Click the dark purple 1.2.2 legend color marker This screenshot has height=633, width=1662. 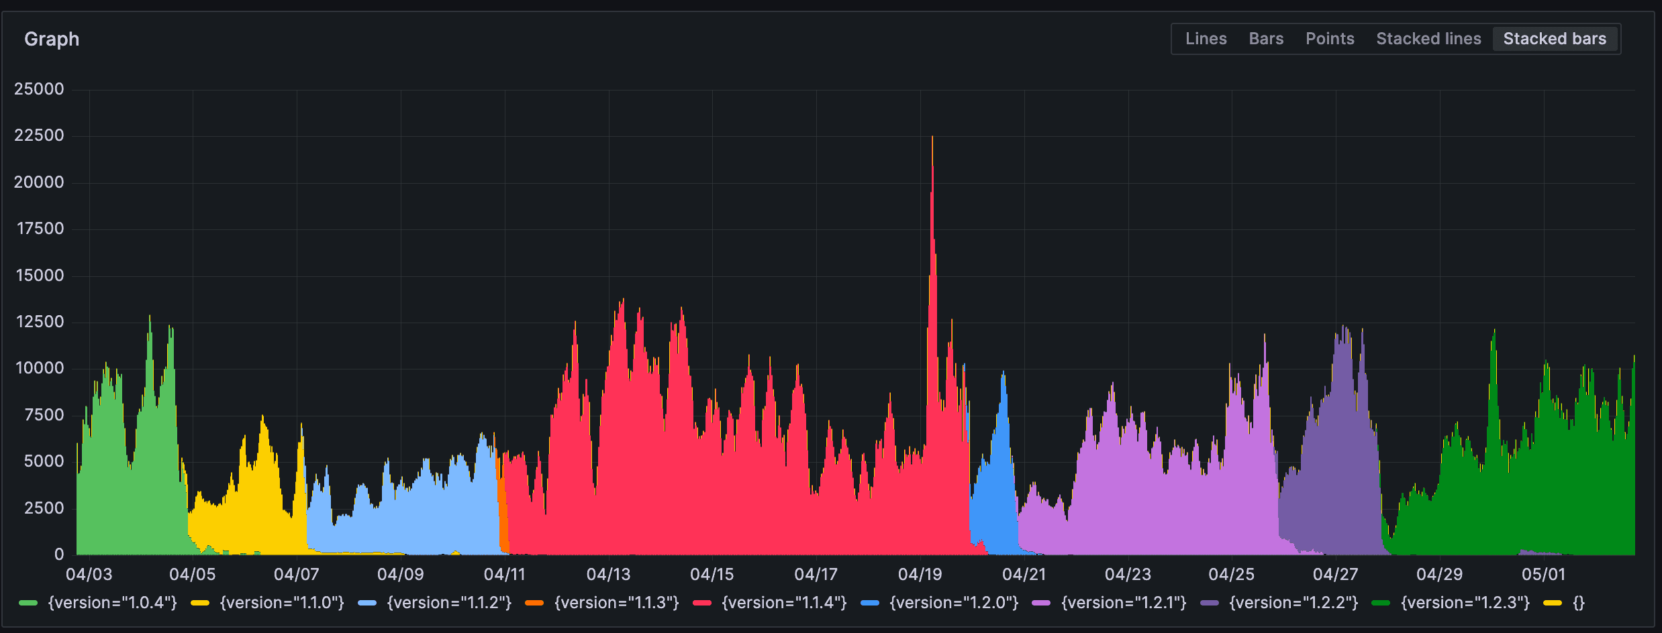click(1210, 602)
